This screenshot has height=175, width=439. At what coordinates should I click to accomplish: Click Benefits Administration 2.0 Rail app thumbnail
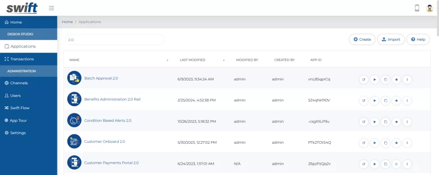(x=74, y=99)
